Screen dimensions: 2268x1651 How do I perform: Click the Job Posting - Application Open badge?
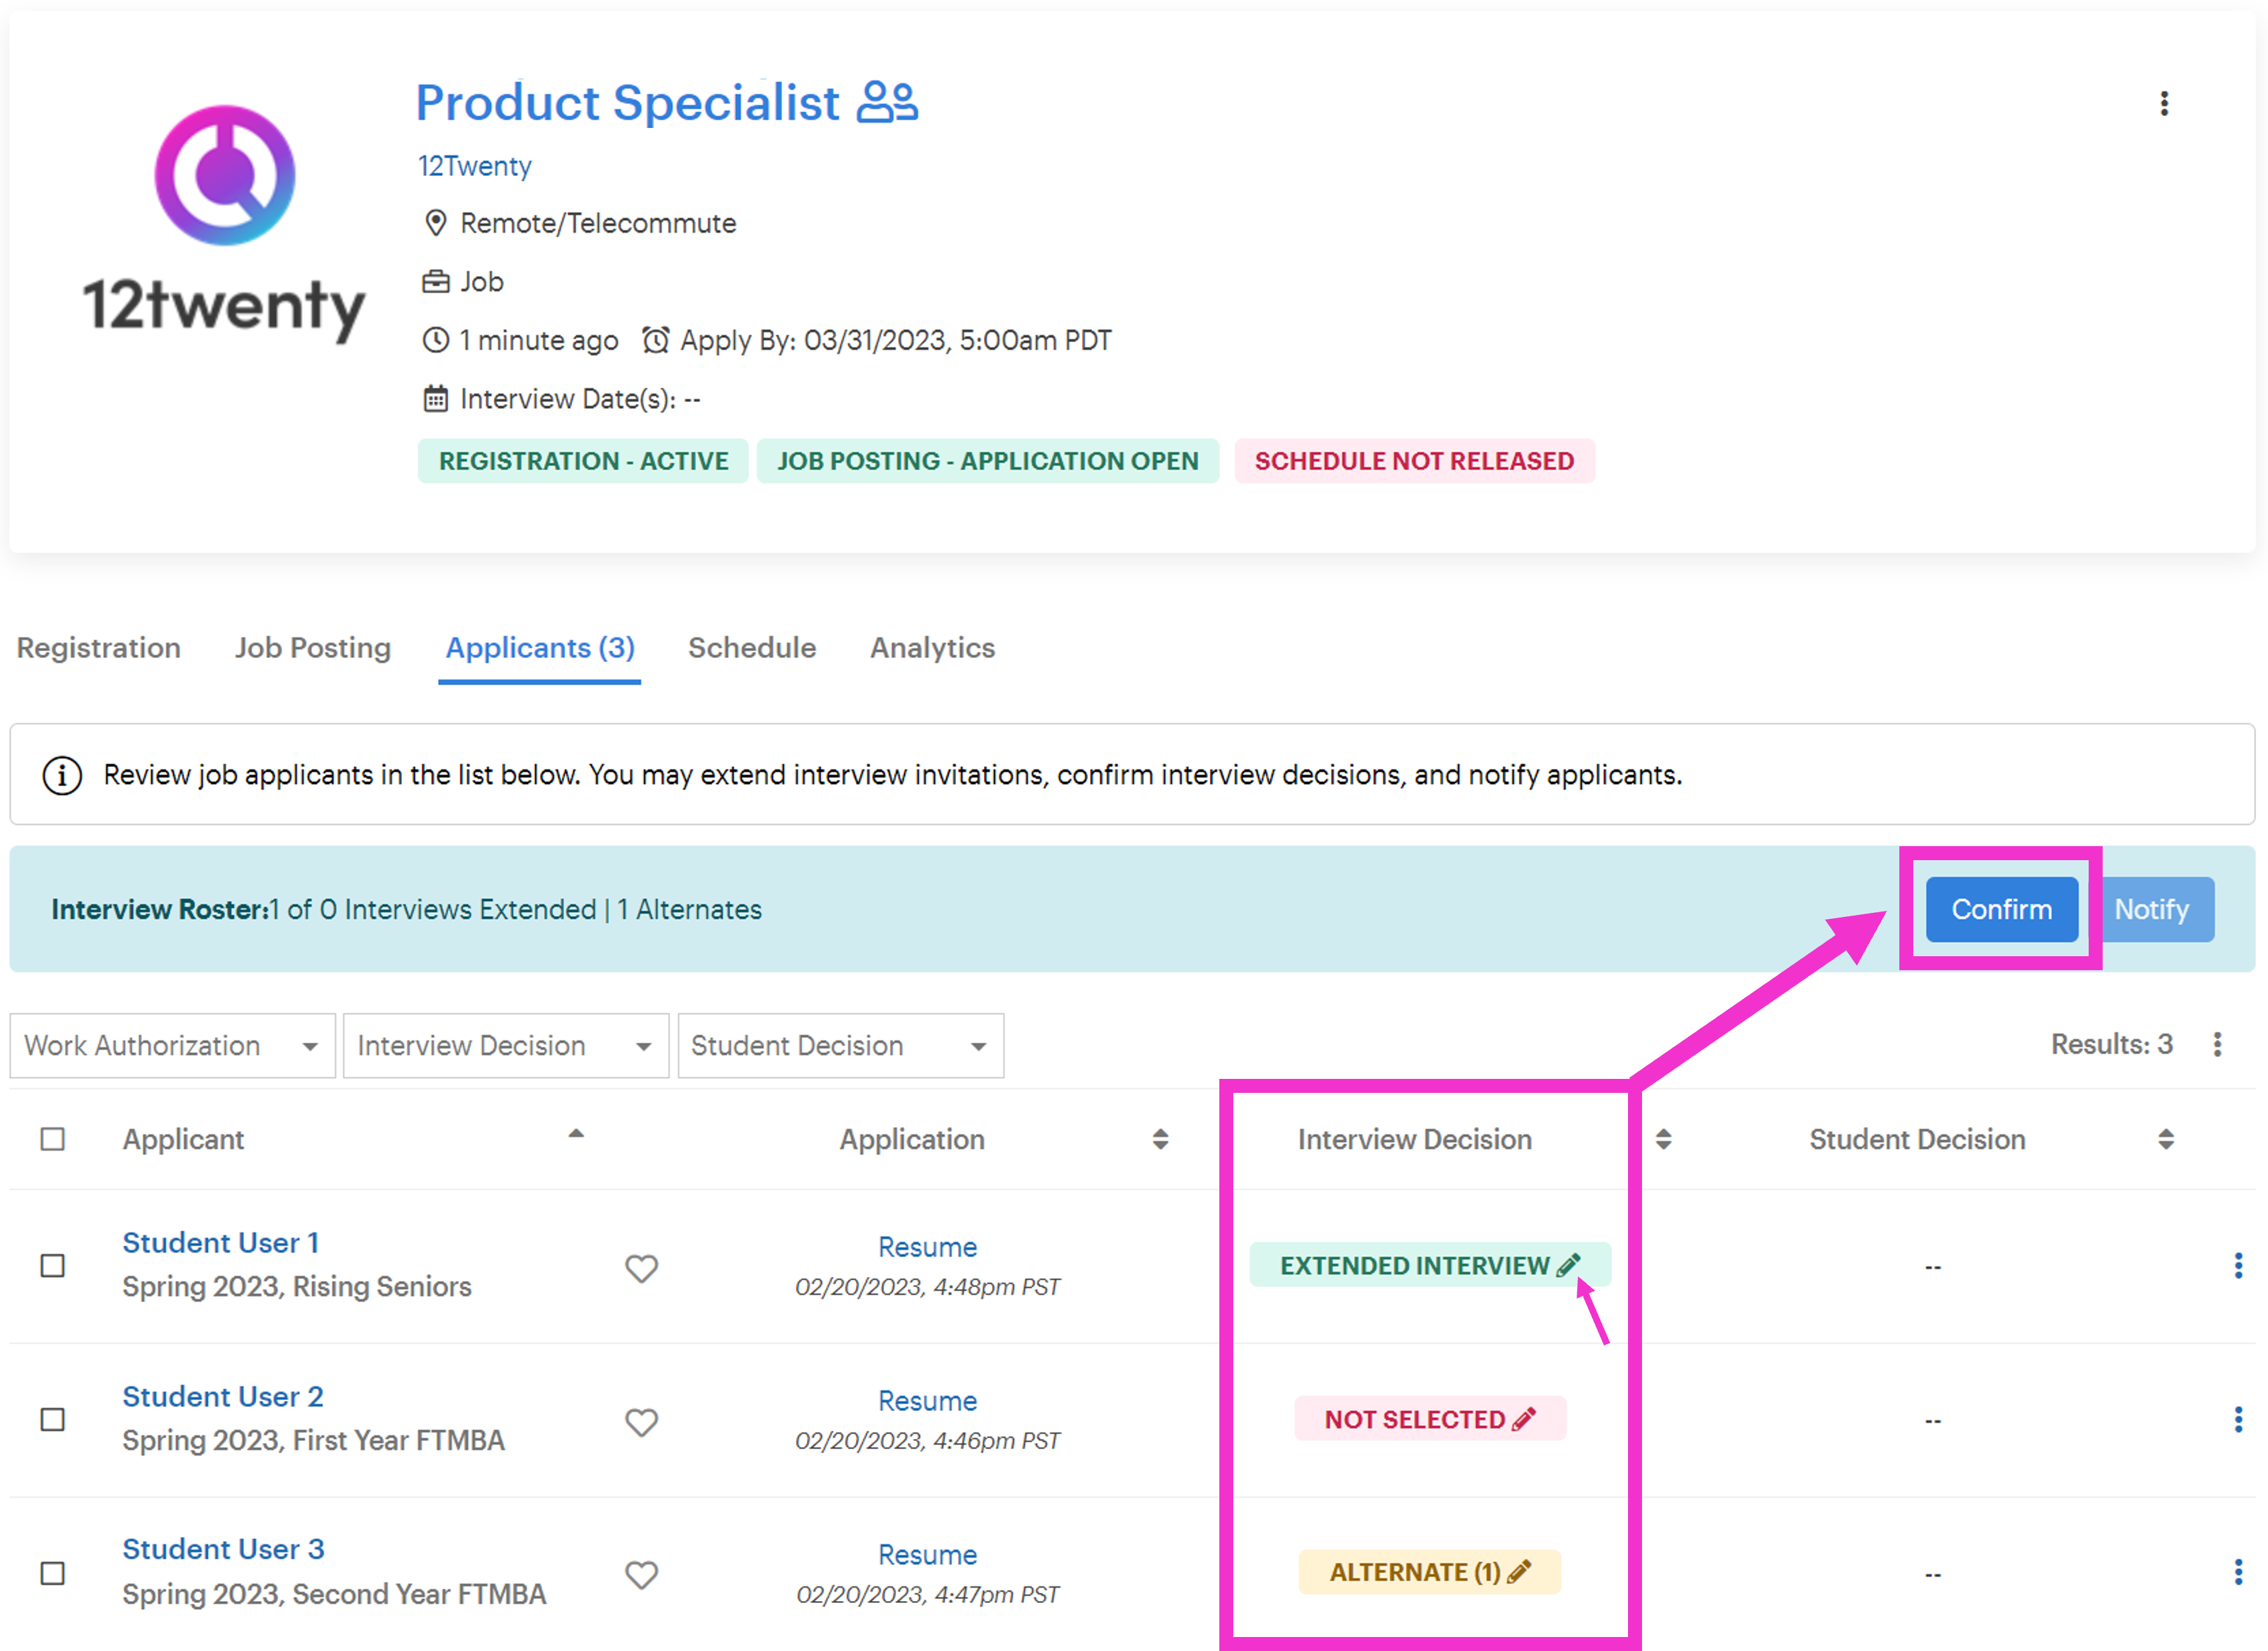pos(988,461)
